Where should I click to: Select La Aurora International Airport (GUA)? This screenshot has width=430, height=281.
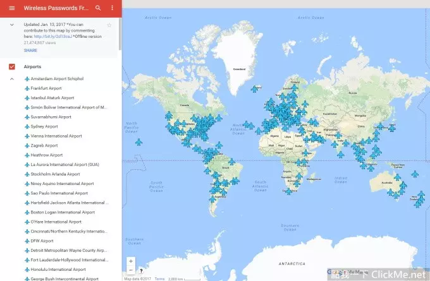62,165
